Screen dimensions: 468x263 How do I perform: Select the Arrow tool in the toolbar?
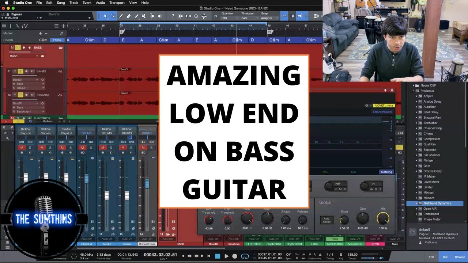105,16
